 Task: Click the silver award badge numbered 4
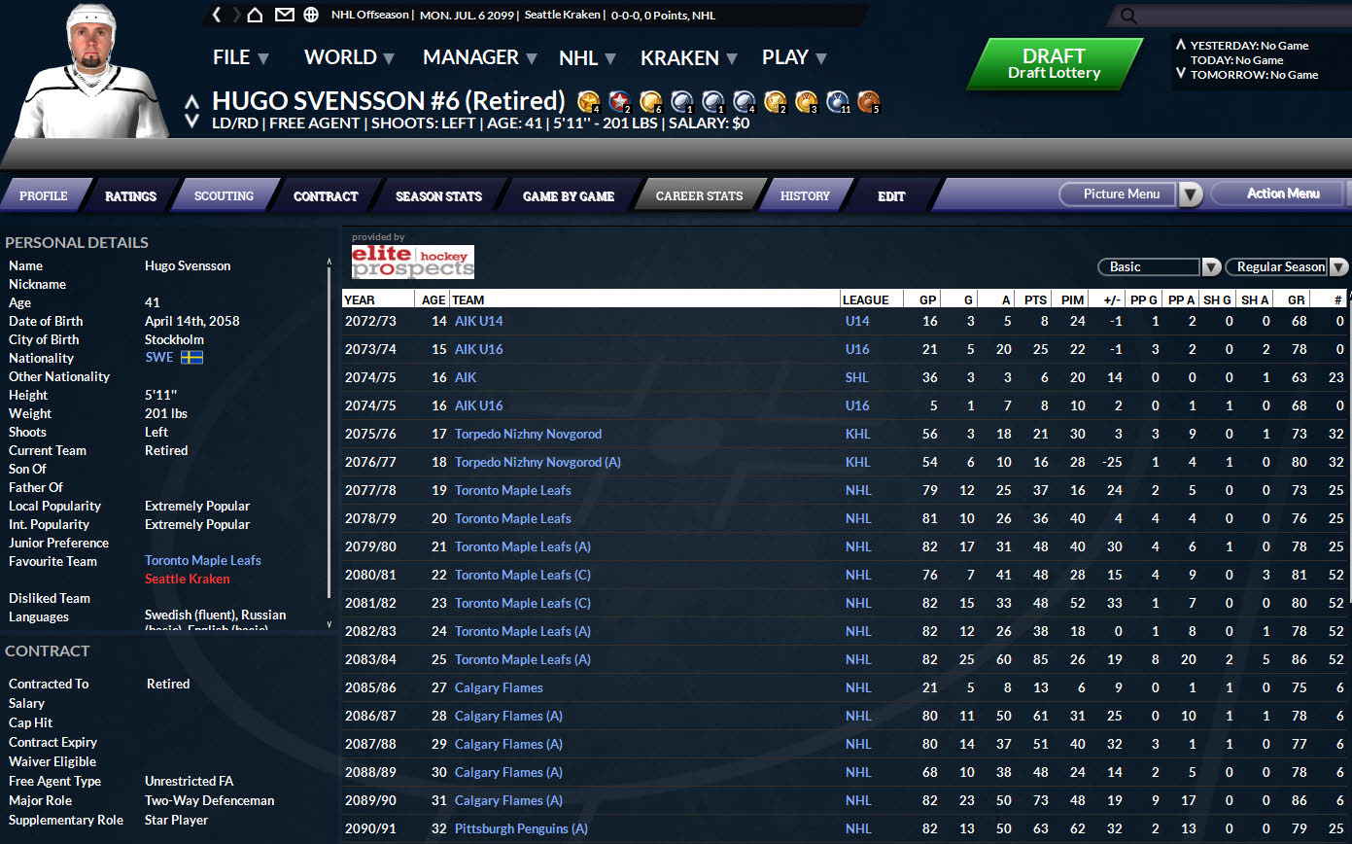(744, 100)
